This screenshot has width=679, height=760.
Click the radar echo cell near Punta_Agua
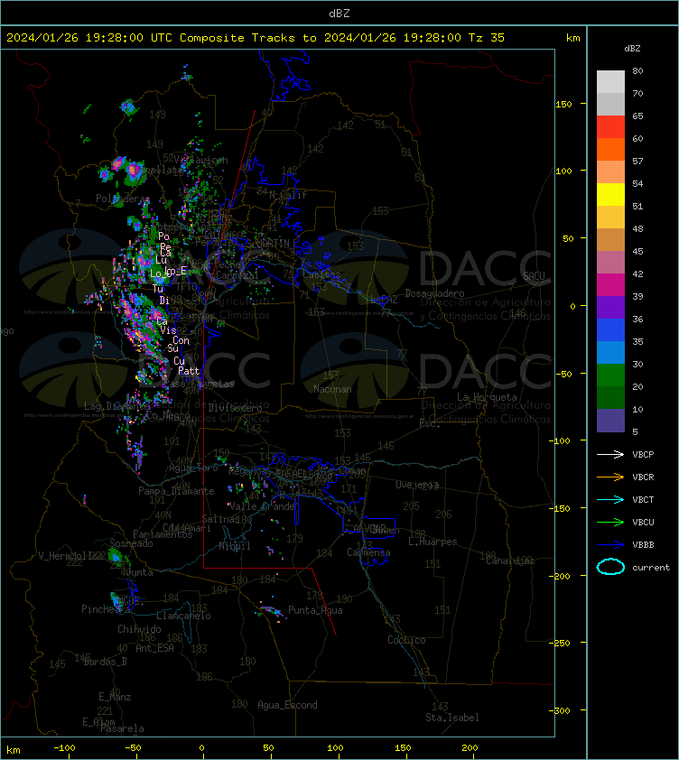coord(271,612)
